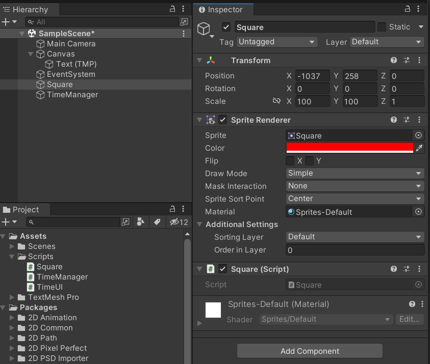Click search by label icon in Project

coord(157,222)
